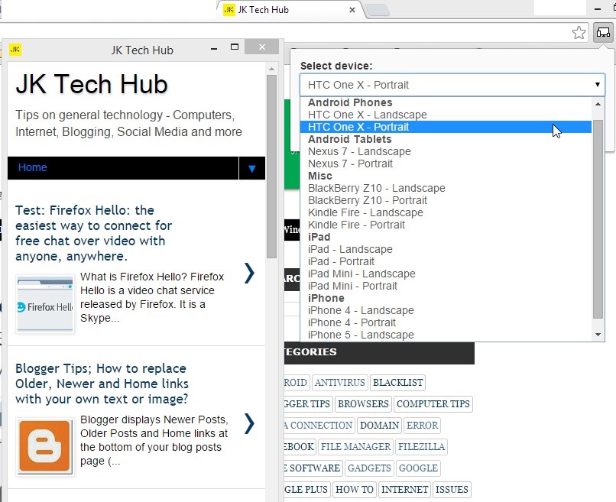The image size is (616, 502).
Task: Open the GOOGLE category tag
Action: click(x=418, y=468)
